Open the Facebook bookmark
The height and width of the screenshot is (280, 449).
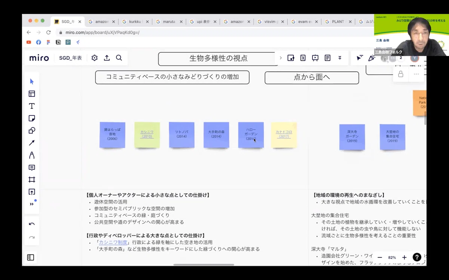click(x=39, y=43)
